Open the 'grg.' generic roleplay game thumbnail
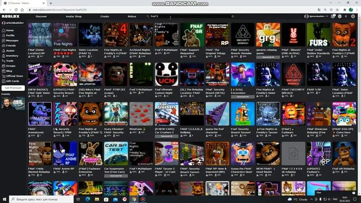 [x=268, y=34]
